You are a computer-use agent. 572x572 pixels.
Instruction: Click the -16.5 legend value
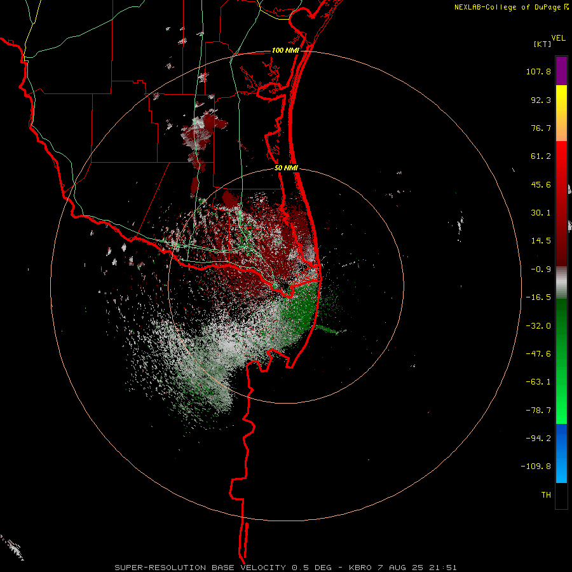click(538, 297)
